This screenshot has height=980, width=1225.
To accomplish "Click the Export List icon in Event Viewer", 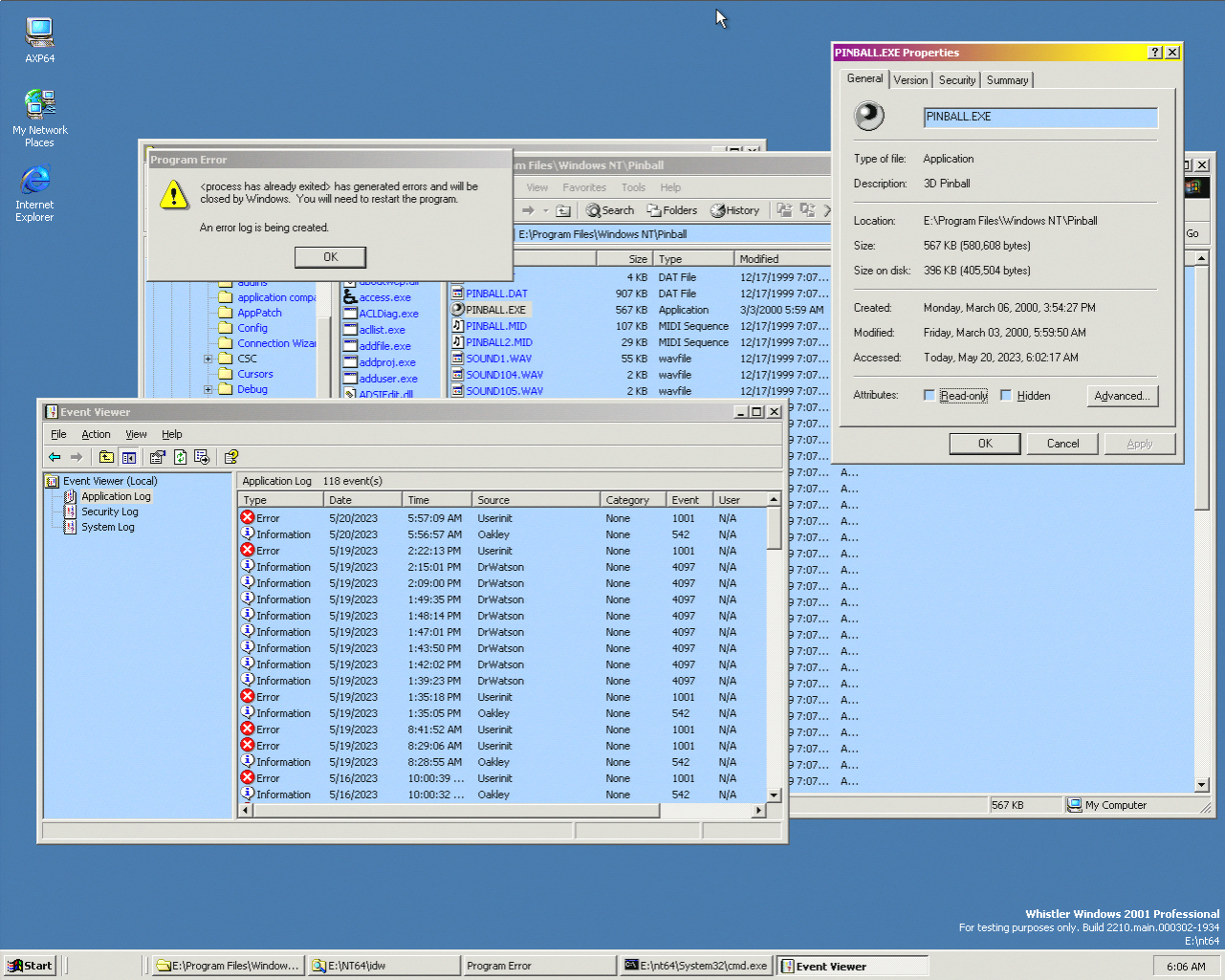I will coord(202,457).
